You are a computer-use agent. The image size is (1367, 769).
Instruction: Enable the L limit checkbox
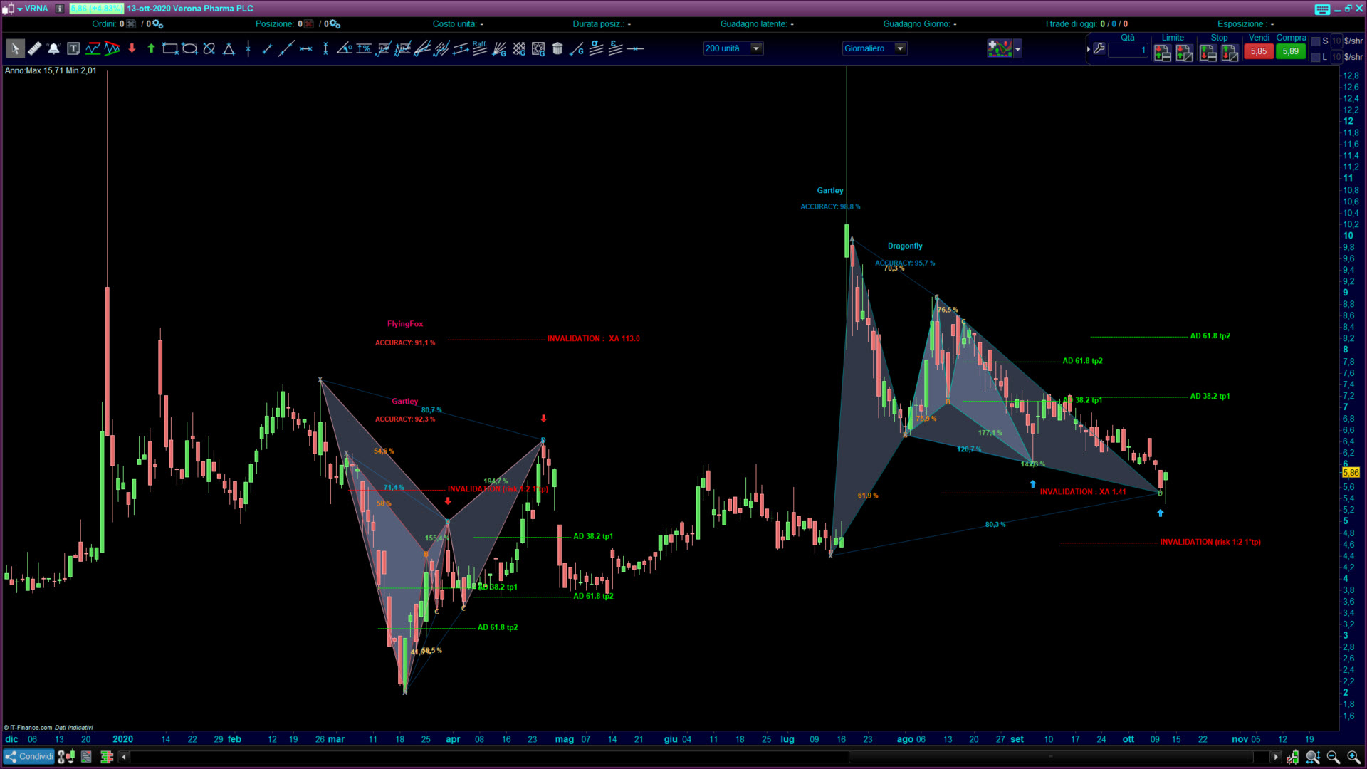[x=1316, y=57]
